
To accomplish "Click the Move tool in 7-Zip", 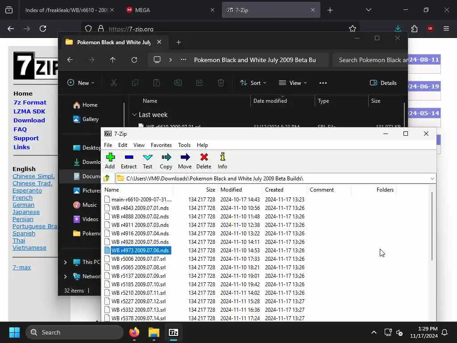I will point(185,161).
